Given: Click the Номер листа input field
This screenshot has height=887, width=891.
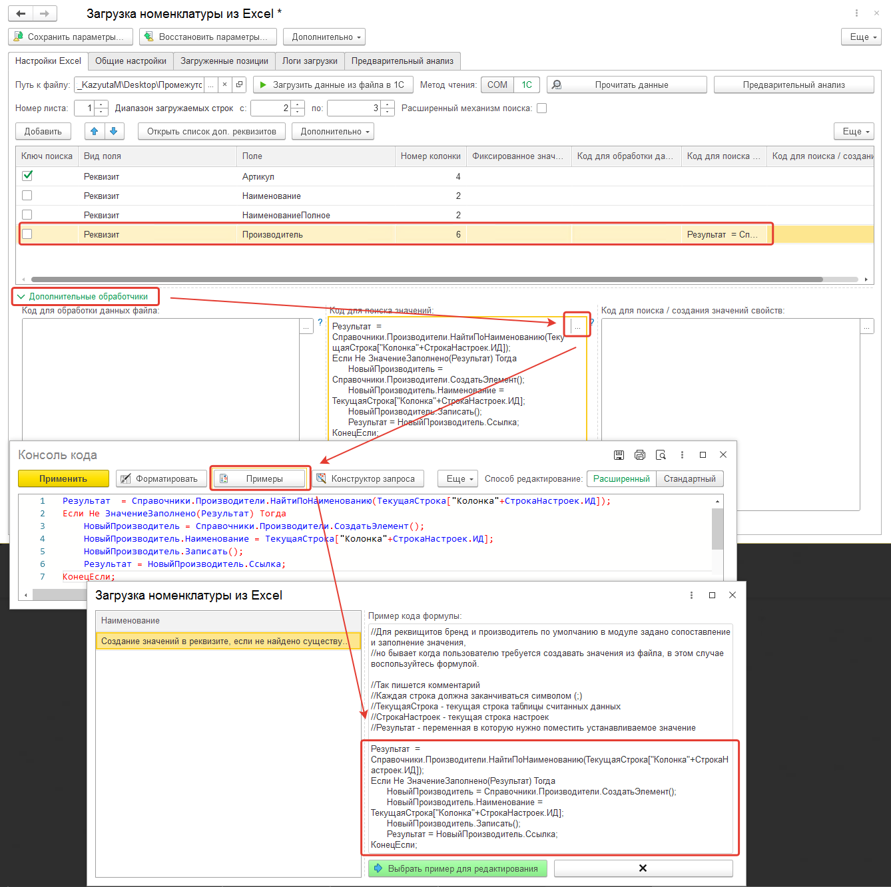Looking at the screenshot, I should (x=85, y=108).
